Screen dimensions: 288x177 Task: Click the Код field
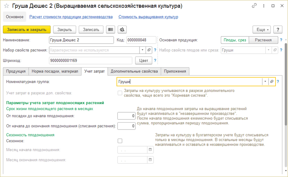point(141,40)
